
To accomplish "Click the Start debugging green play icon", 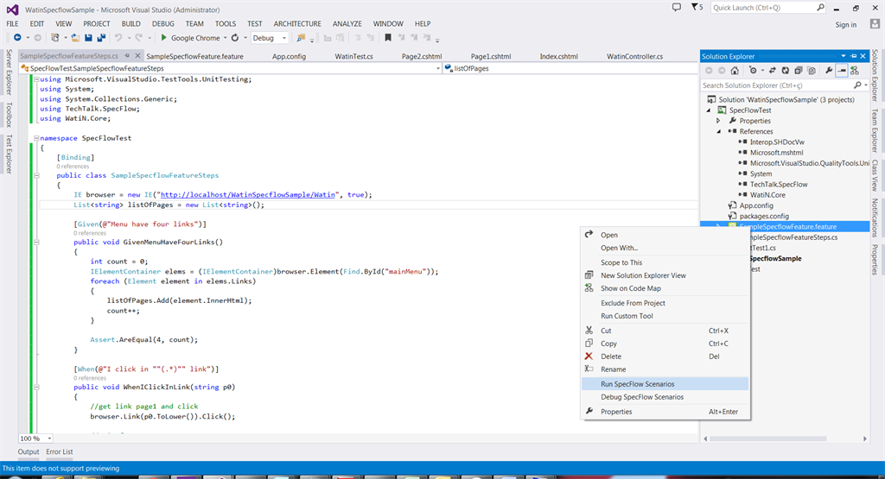I will click(x=163, y=38).
